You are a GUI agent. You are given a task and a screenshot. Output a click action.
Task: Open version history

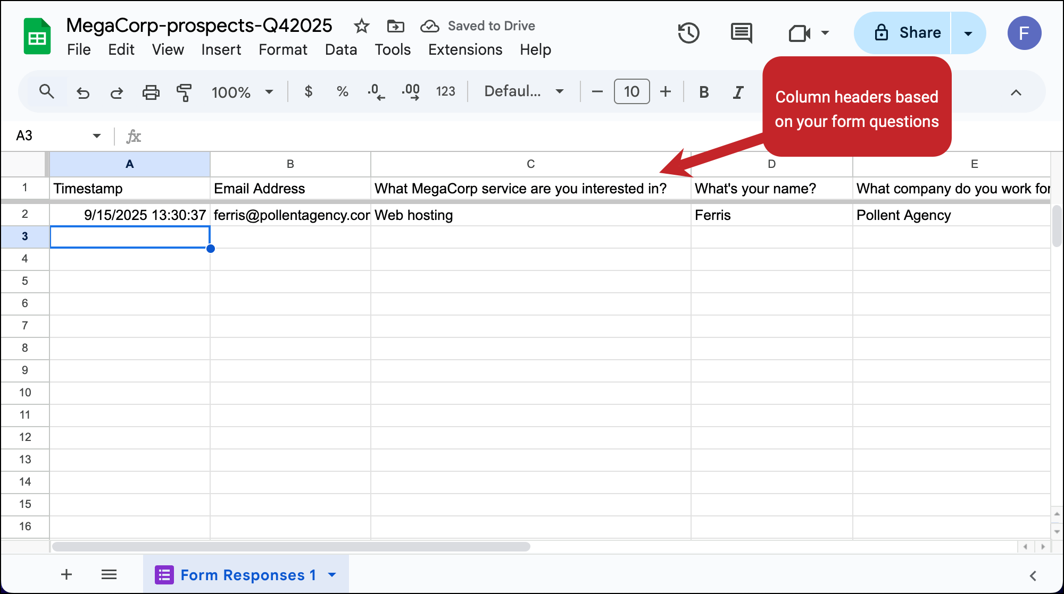coord(688,33)
